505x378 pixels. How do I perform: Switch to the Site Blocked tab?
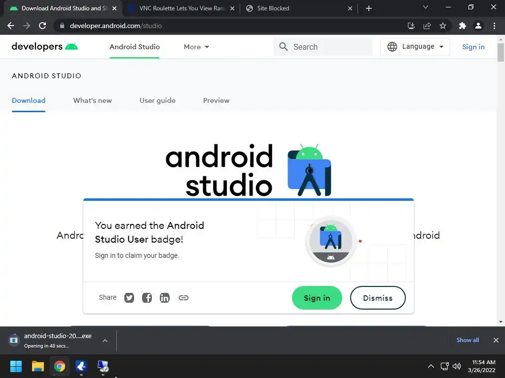coord(299,8)
